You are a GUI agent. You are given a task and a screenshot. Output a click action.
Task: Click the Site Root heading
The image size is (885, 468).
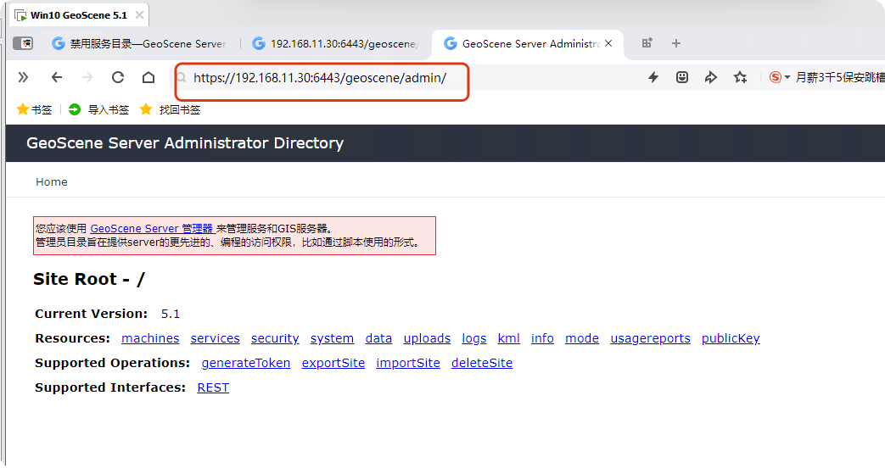pos(89,279)
